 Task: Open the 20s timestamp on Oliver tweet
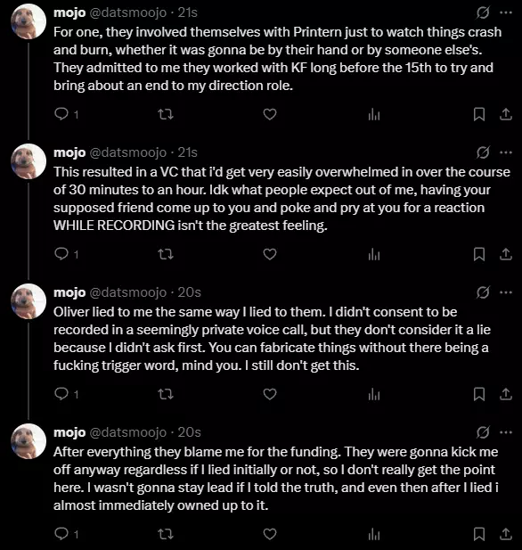190,292
